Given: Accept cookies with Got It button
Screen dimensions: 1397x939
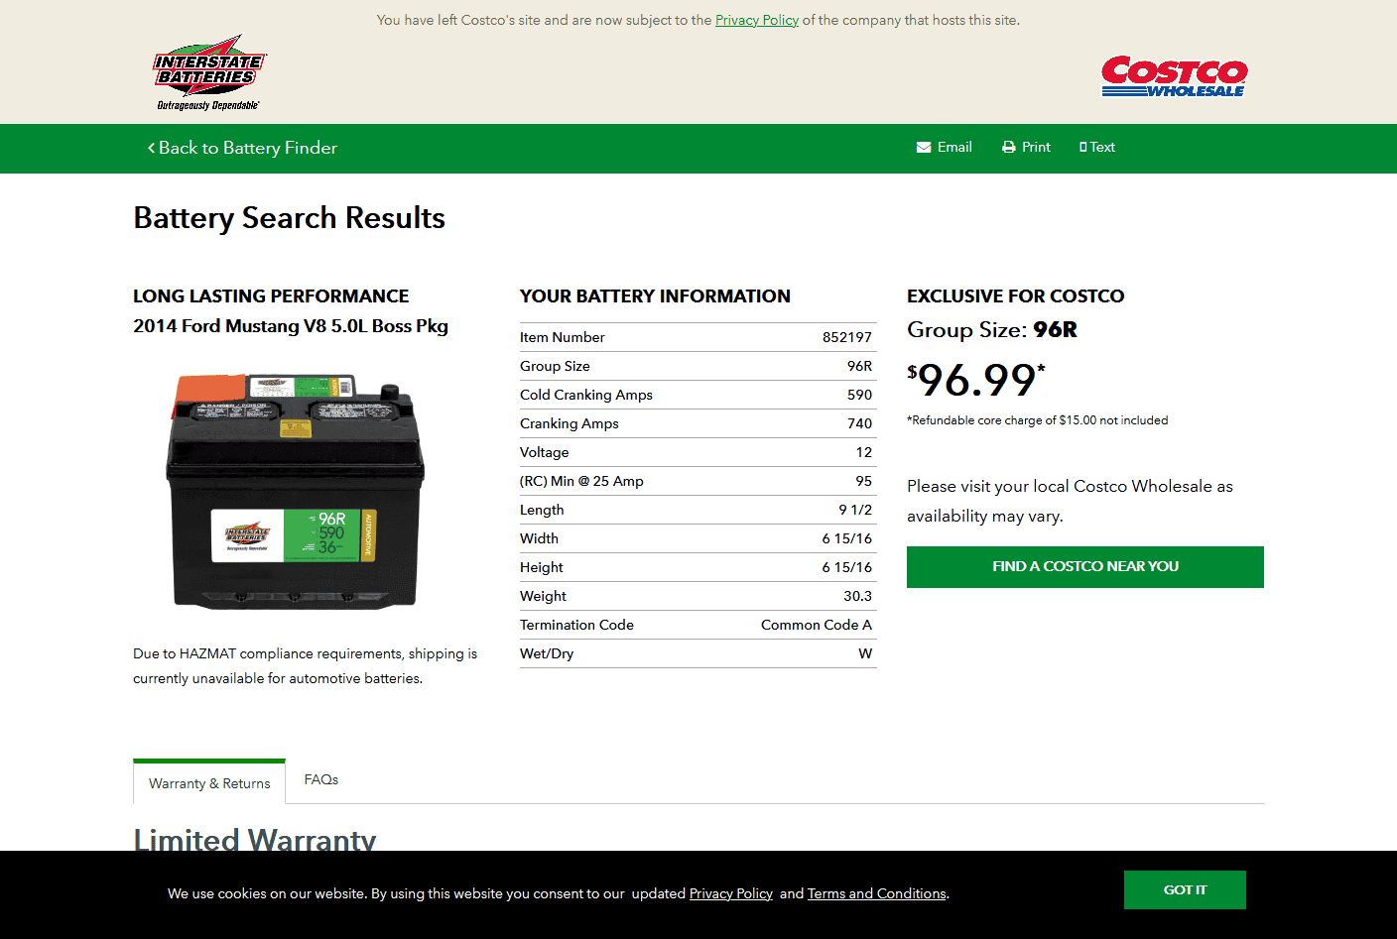Looking at the screenshot, I should (1185, 890).
